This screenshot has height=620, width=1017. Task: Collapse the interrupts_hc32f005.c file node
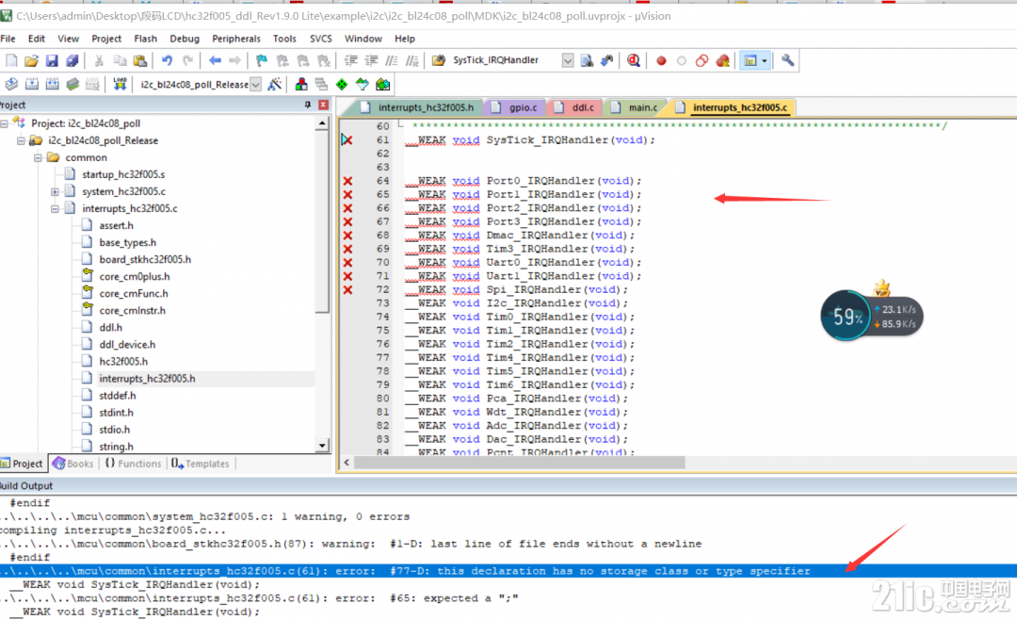click(x=56, y=208)
